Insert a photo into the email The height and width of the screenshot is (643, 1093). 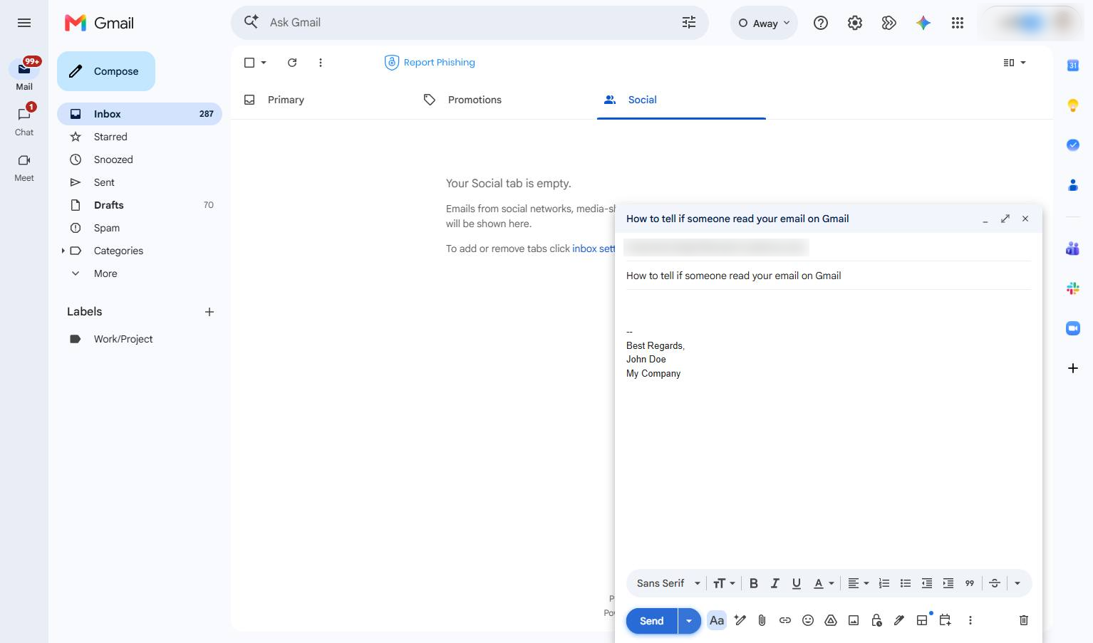[x=853, y=620]
